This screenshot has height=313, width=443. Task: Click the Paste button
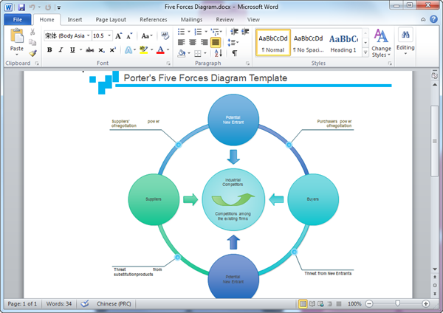click(x=16, y=41)
